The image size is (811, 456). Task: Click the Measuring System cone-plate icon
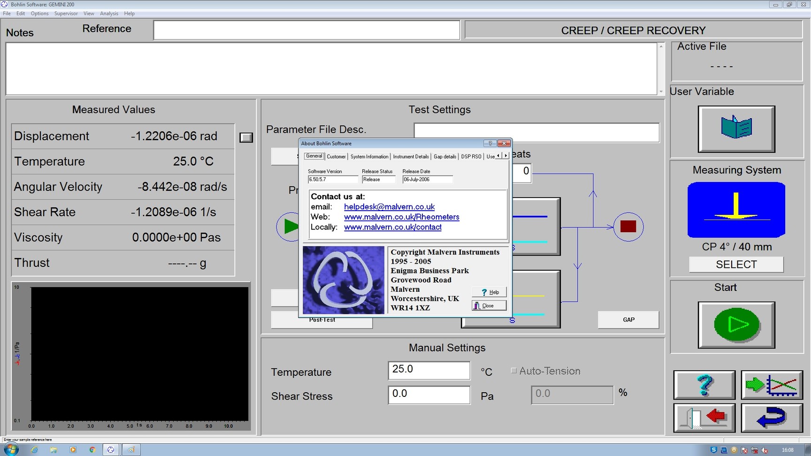[735, 210]
